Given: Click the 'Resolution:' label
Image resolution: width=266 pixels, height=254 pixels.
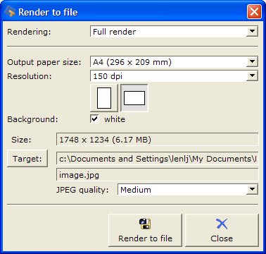Looking at the screenshot, I should (30, 76).
